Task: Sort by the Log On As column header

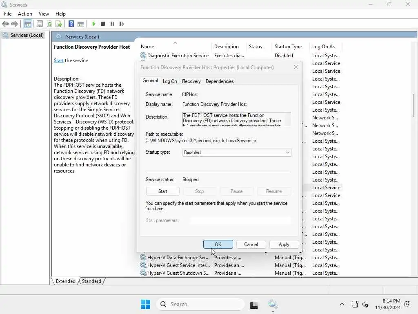Action: click(x=323, y=47)
